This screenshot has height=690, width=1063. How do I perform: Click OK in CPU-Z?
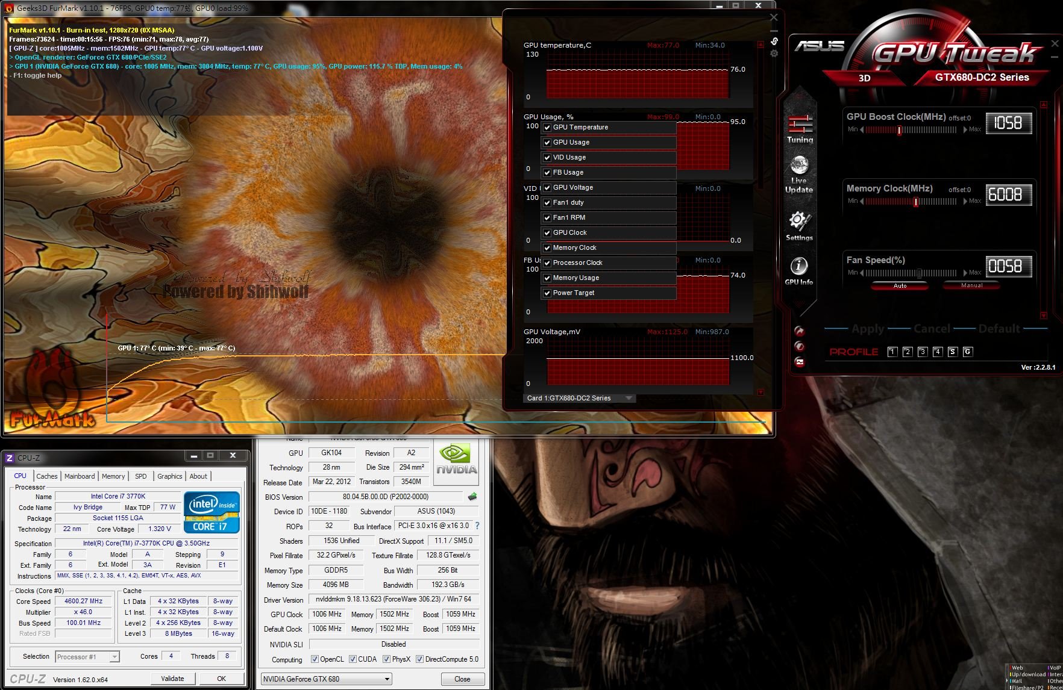point(221,679)
